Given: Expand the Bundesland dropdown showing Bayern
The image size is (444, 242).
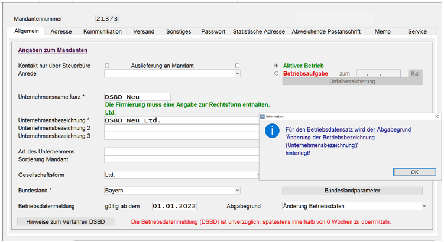Looking at the screenshot, I should tap(238, 191).
